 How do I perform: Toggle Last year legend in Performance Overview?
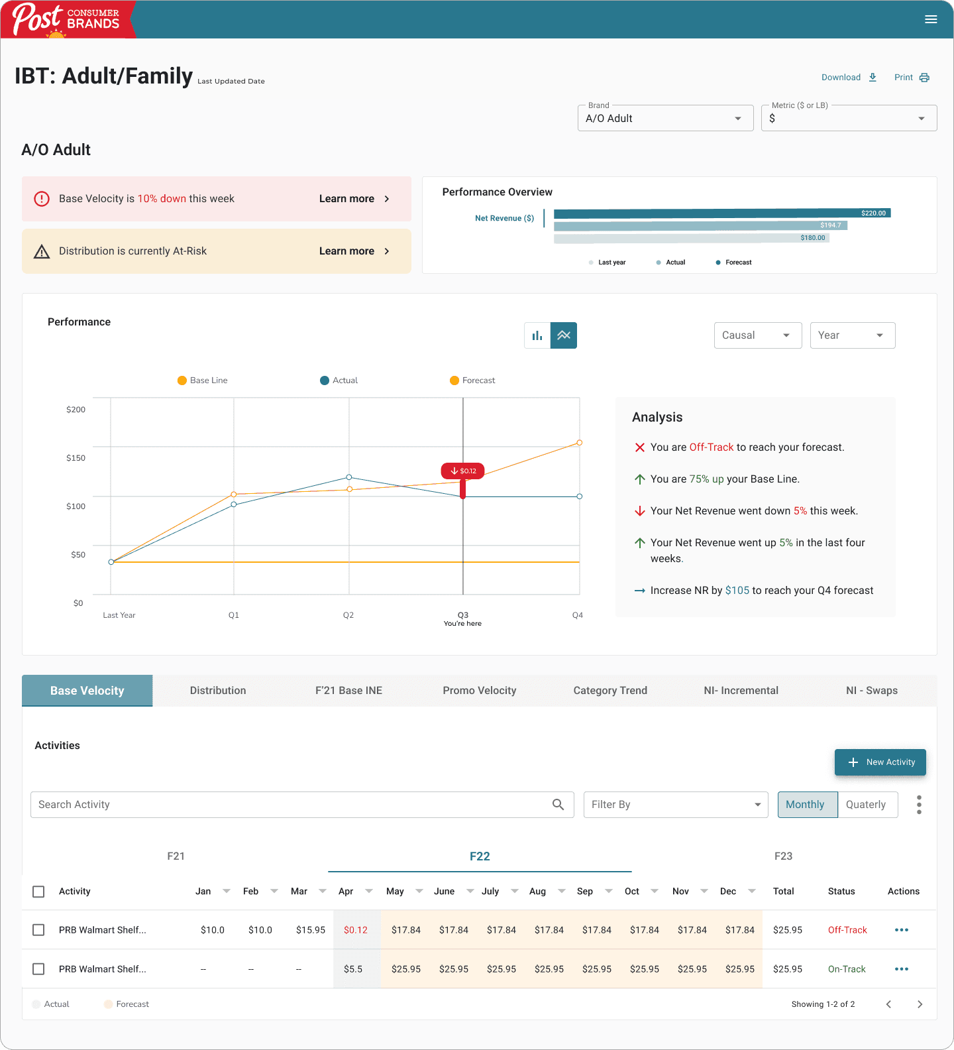[x=607, y=262]
